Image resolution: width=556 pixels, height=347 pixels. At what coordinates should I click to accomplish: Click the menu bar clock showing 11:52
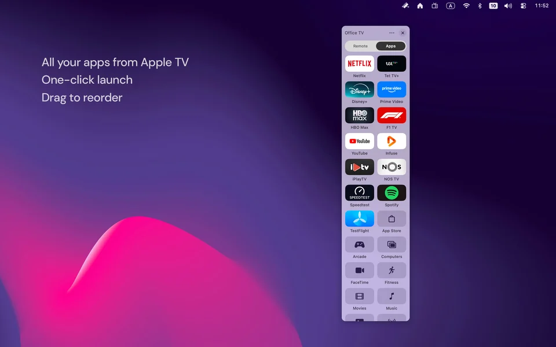(x=542, y=6)
